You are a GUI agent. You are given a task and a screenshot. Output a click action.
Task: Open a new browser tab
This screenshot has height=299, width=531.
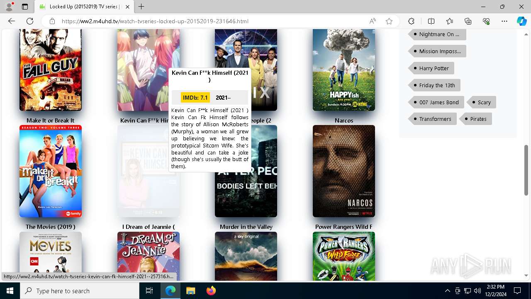click(141, 7)
